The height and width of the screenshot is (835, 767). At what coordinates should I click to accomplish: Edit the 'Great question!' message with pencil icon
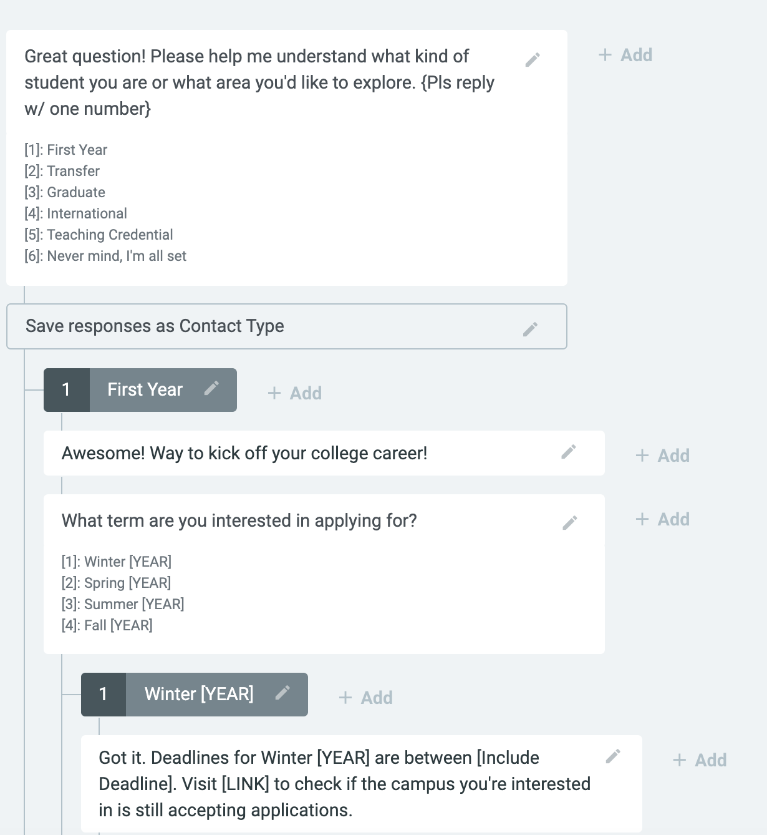pos(533,60)
